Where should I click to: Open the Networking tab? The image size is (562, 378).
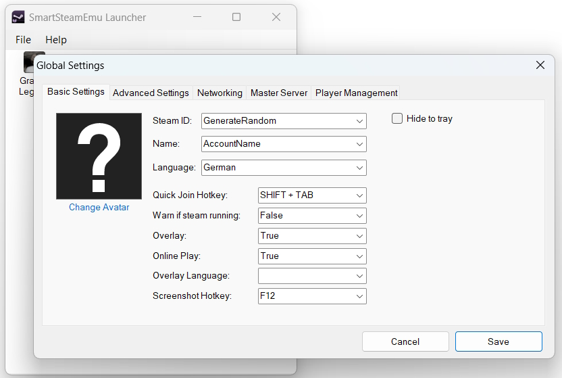(220, 93)
